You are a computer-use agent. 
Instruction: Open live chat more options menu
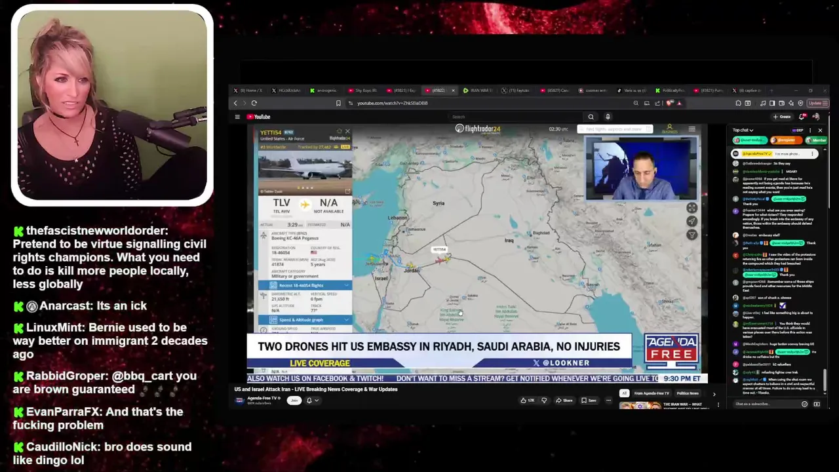[x=810, y=130]
